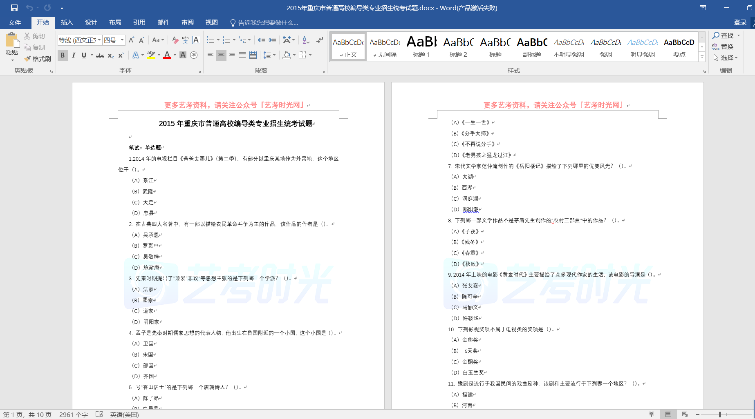Click the 替换 button
The width and height of the screenshot is (755, 419).
tap(723, 47)
